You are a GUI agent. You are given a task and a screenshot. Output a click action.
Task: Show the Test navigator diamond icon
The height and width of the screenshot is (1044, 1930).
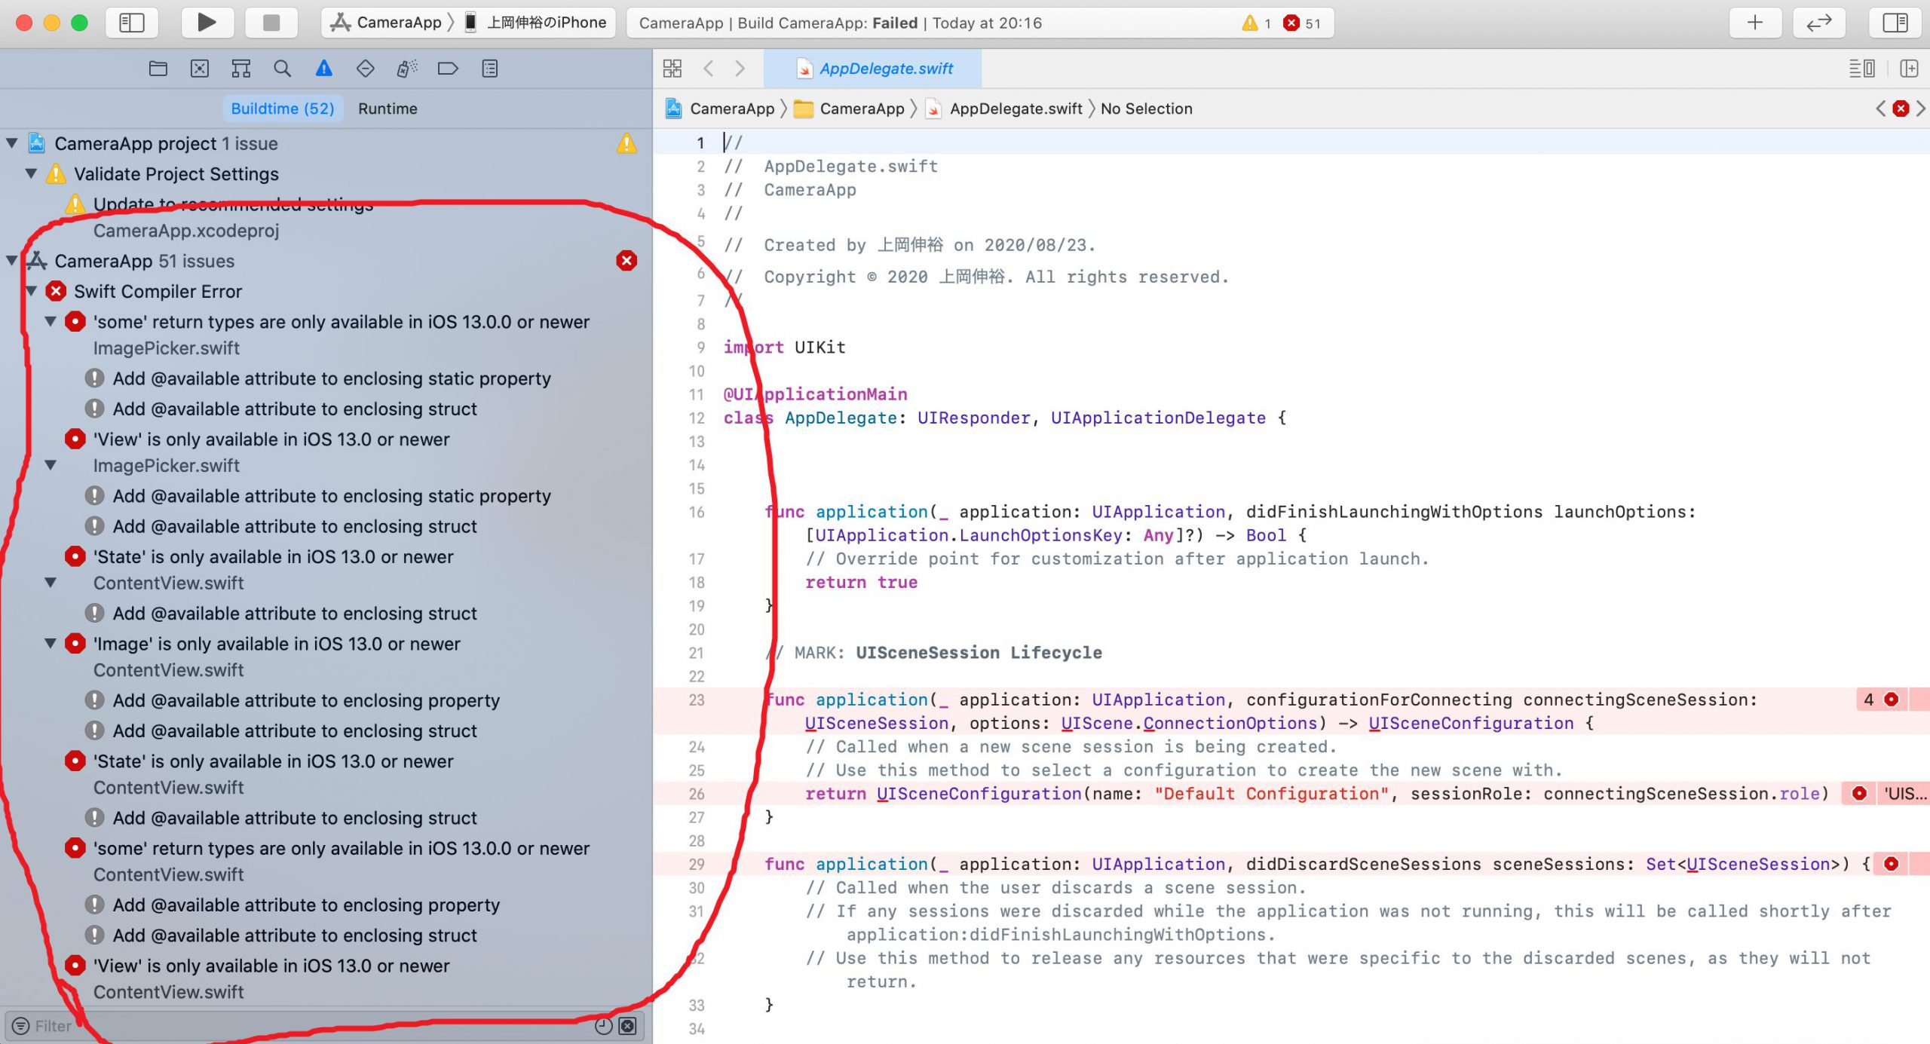[365, 69]
